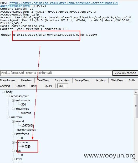Collapse the ismyfriend node
138x163 pixels.
(13, 134)
